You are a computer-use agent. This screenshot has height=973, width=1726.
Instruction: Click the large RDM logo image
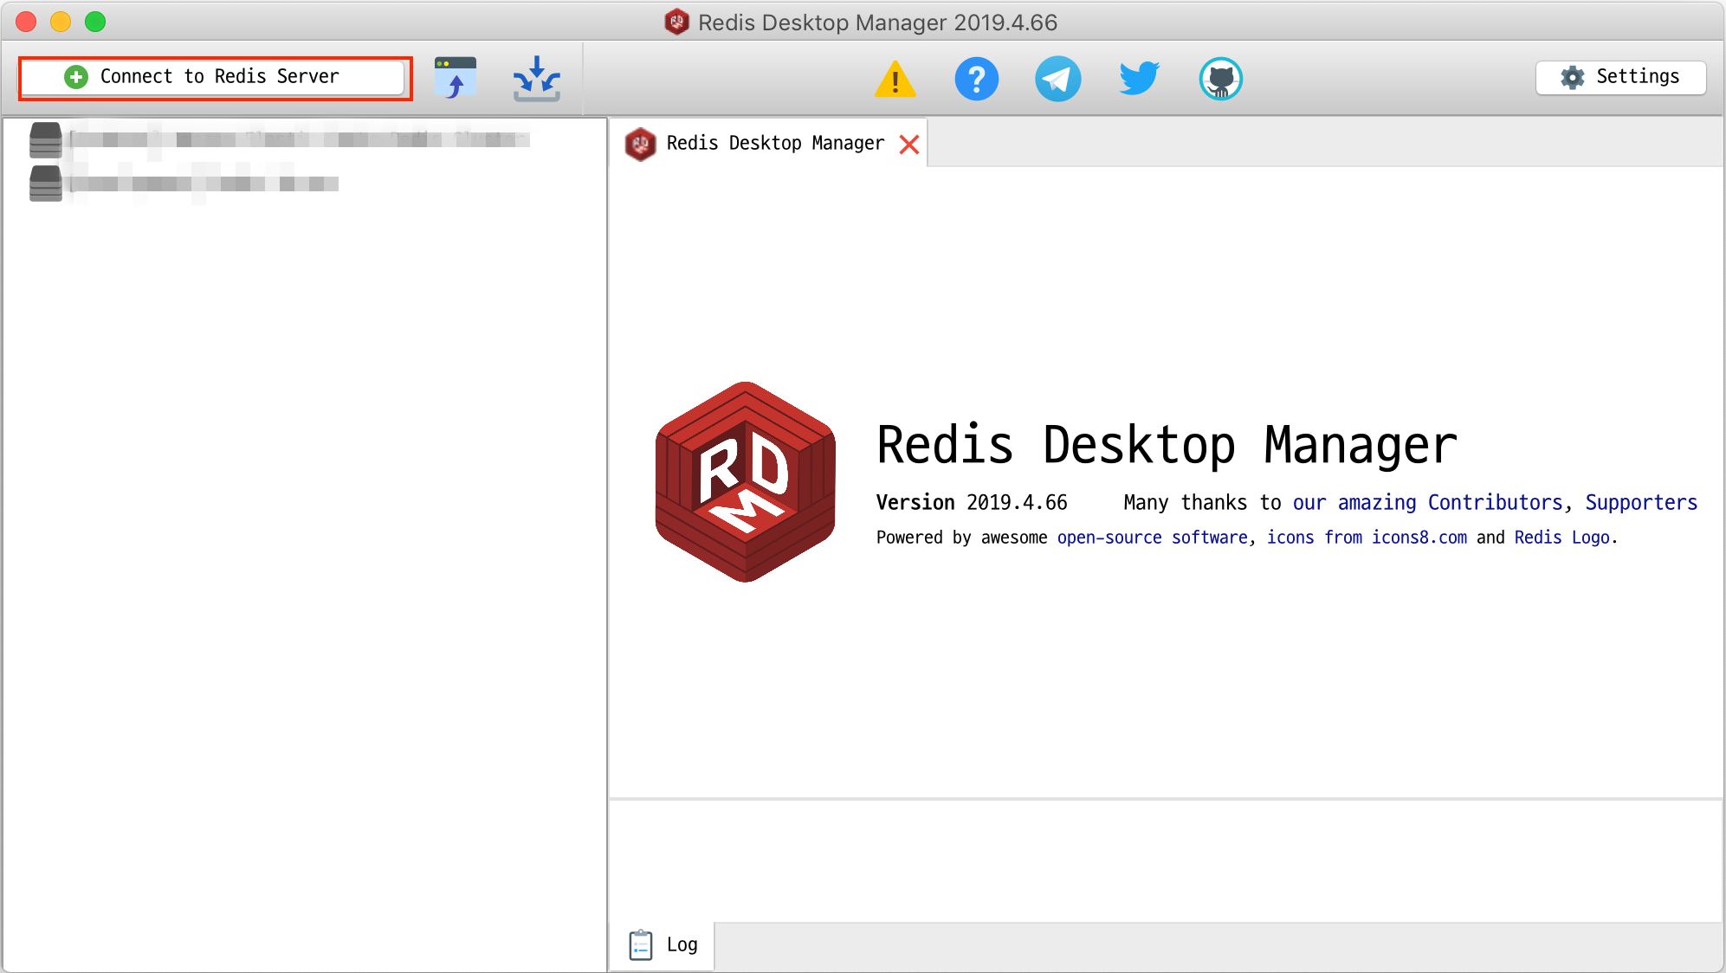pyautogui.click(x=745, y=481)
